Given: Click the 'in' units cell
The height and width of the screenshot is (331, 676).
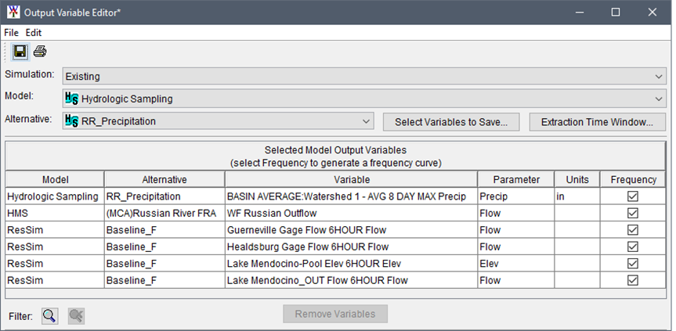Looking at the screenshot, I should pyautogui.click(x=577, y=196).
